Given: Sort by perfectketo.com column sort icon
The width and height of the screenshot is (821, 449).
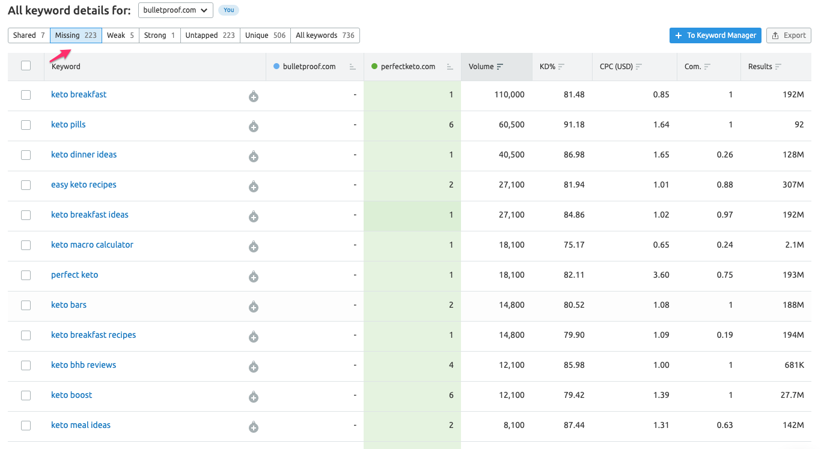Looking at the screenshot, I should [x=450, y=67].
